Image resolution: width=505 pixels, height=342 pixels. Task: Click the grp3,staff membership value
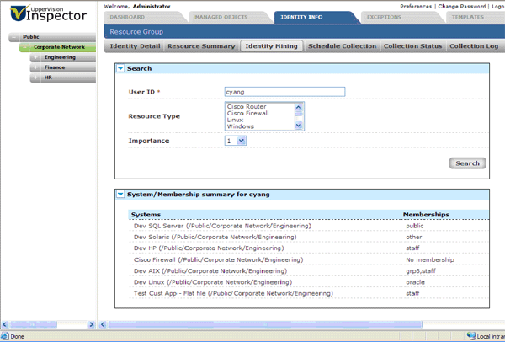(x=421, y=271)
